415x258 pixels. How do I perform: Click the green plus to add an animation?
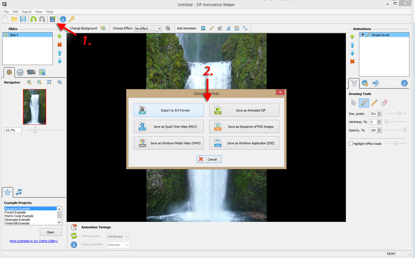pyautogui.click(x=352, y=36)
